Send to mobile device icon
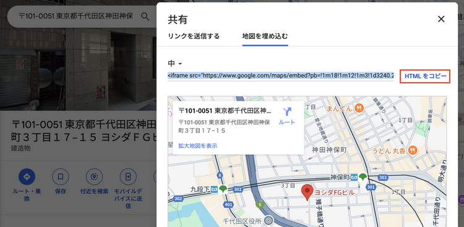The height and width of the screenshot is (227, 464). click(128, 177)
